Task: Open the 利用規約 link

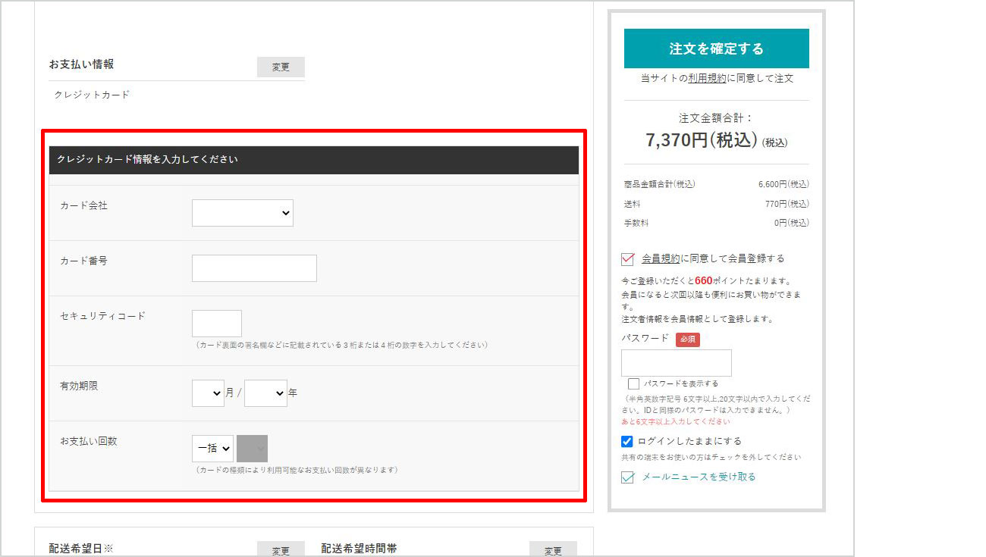Action: pyautogui.click(x=707, y=78)
